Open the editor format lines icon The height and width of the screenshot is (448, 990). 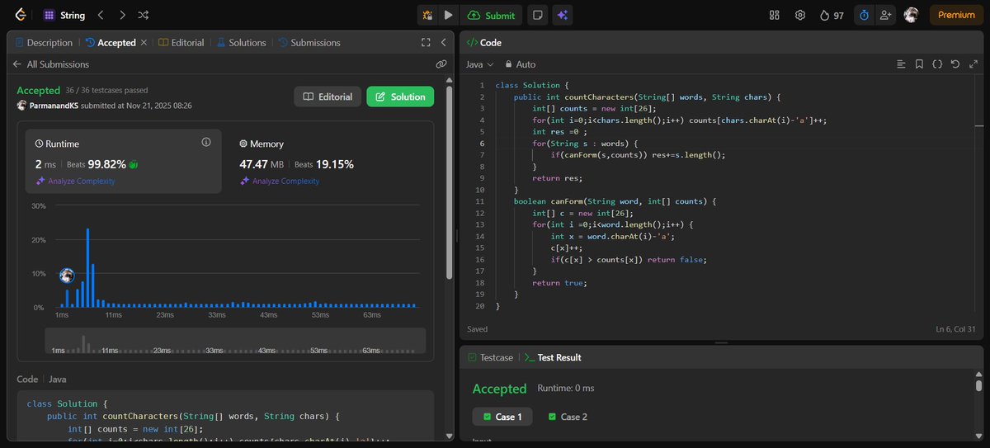point(901,64)
